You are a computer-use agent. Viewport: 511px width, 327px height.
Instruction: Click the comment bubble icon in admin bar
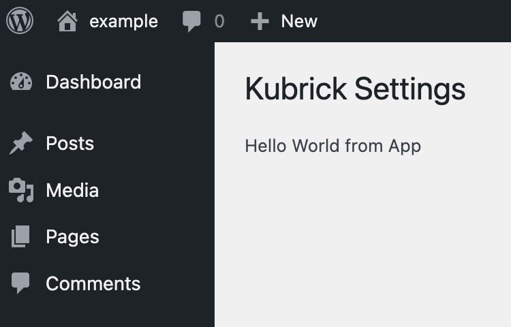point(192,22)
